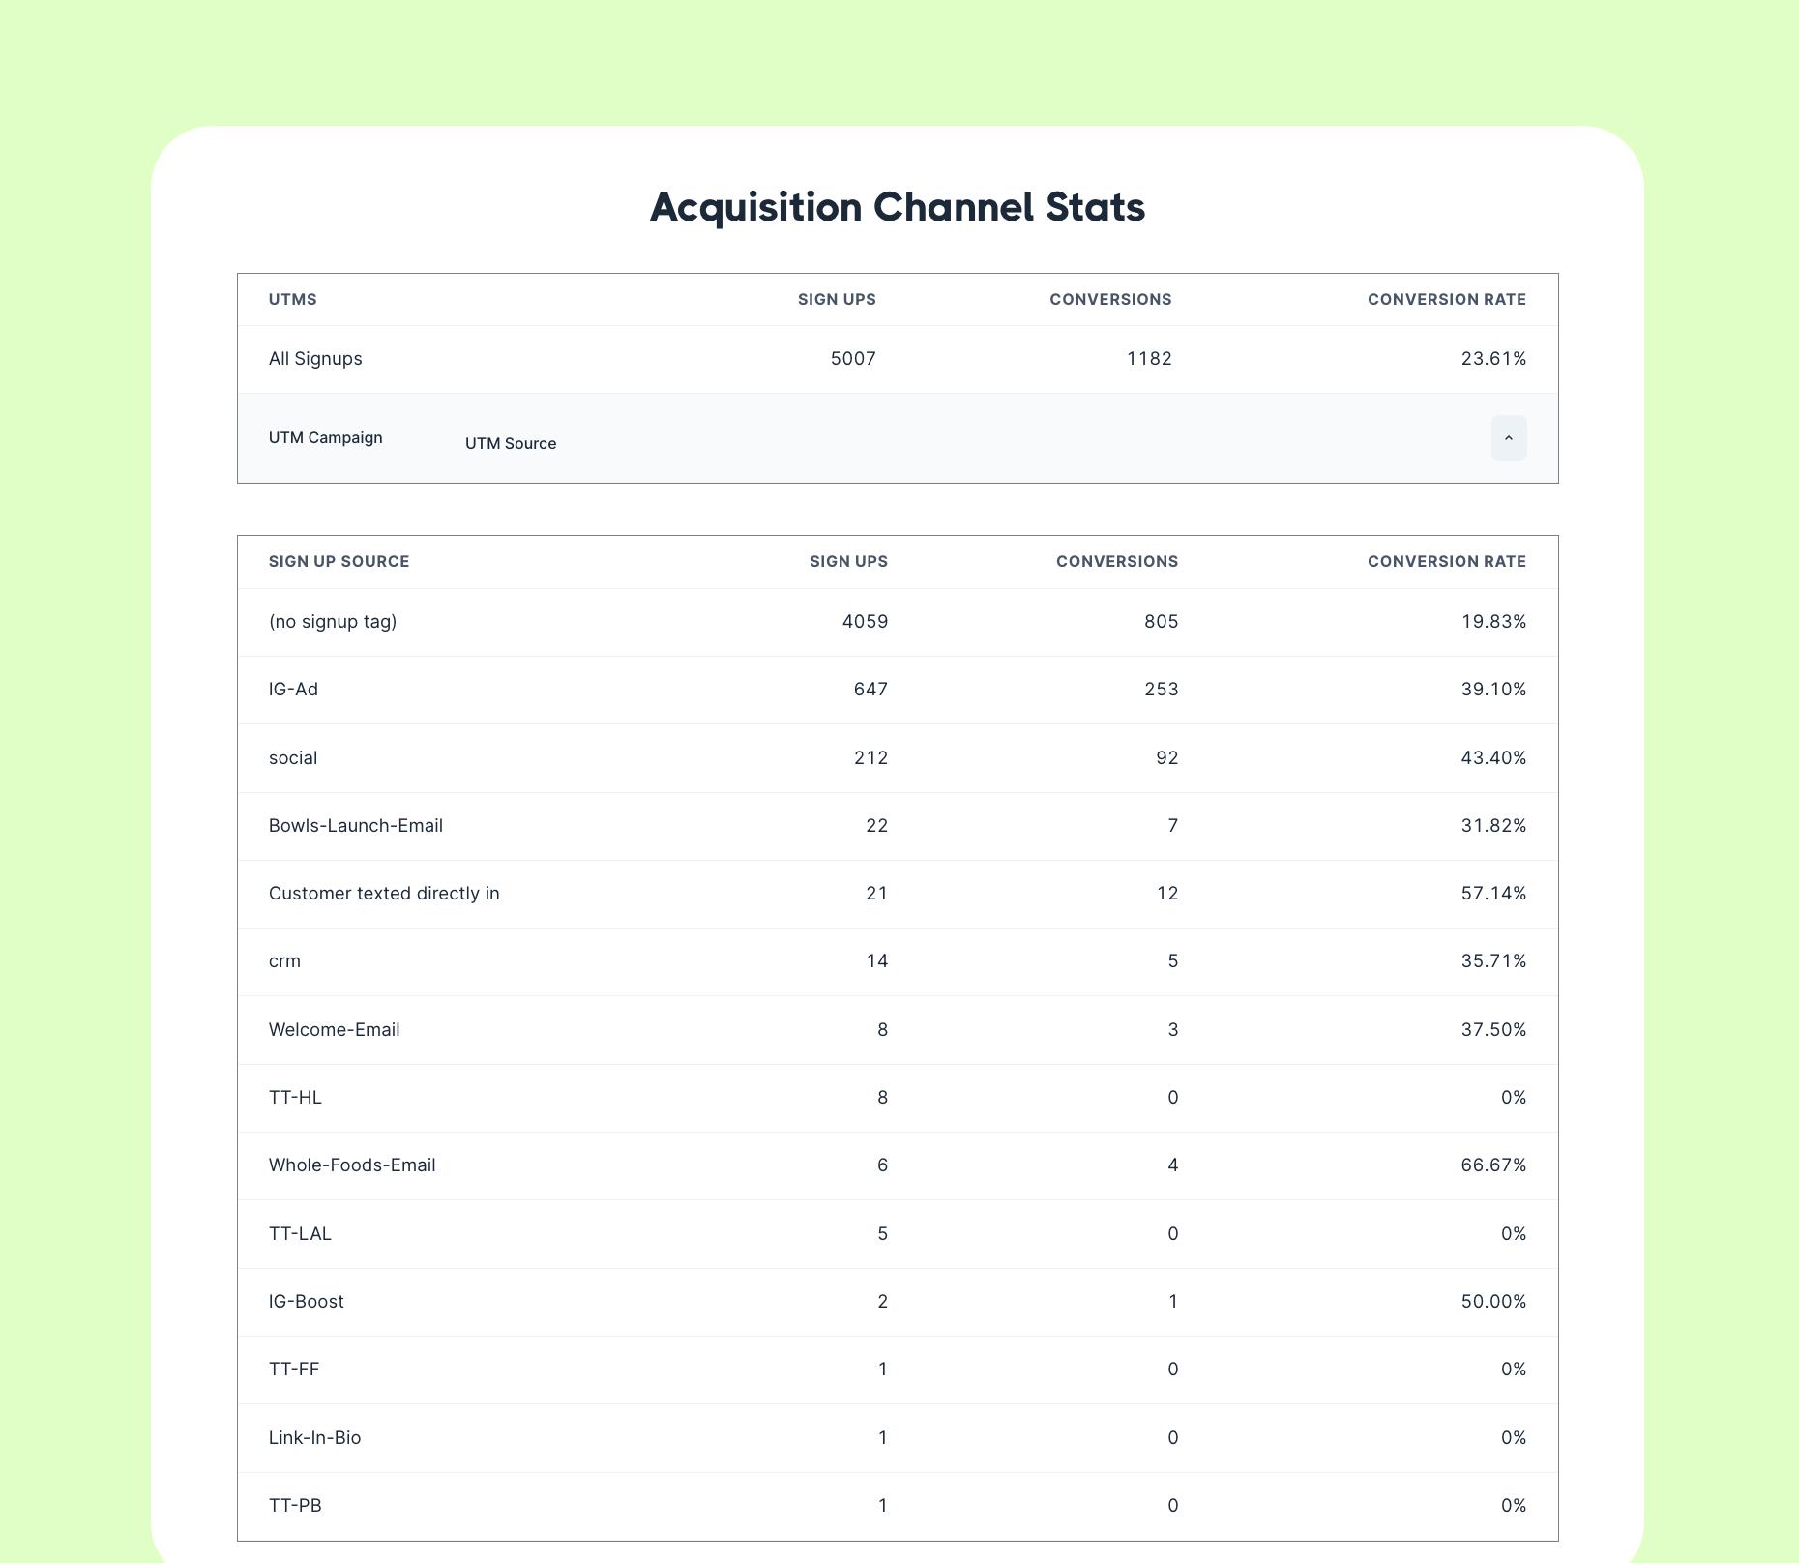Click the SIGN UP SOURCE column header
Viewport: 1799px width, 1563px height.
click(x=339, y=561)
